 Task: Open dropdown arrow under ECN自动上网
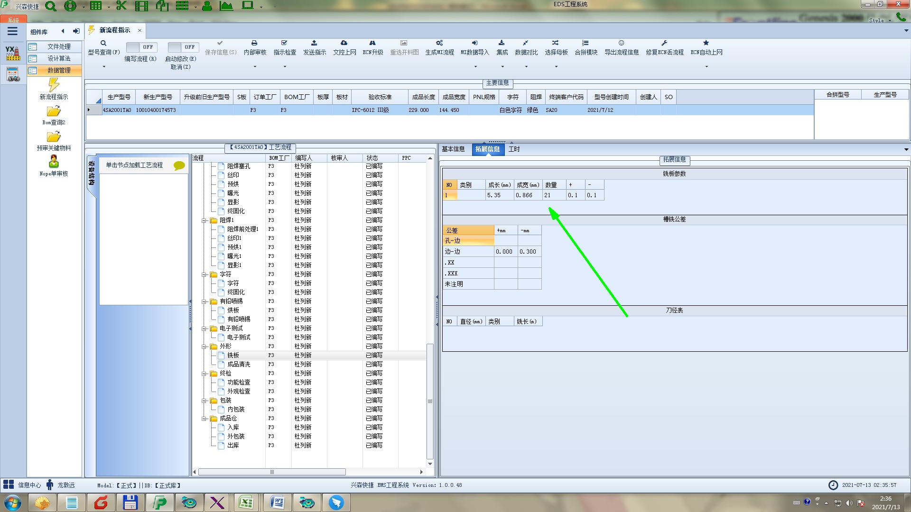coord(706,66)
